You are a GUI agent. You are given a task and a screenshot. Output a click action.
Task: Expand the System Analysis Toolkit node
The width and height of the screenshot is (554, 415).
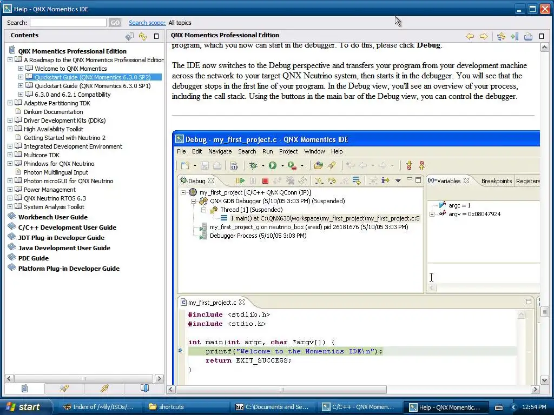pyautogui.click(x=10, y=207)
